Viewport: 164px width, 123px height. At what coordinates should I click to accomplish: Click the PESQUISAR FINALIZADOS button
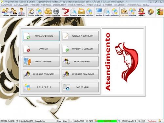tap(80, 74)
